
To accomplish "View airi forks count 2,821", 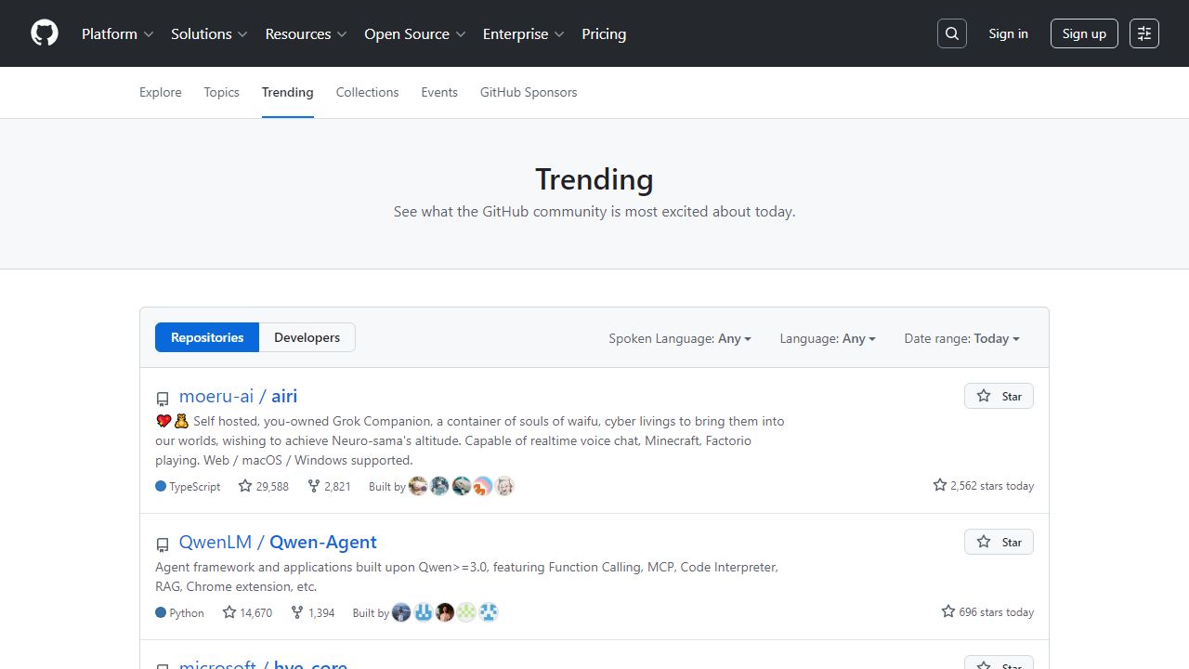I will tap(329, 486).
